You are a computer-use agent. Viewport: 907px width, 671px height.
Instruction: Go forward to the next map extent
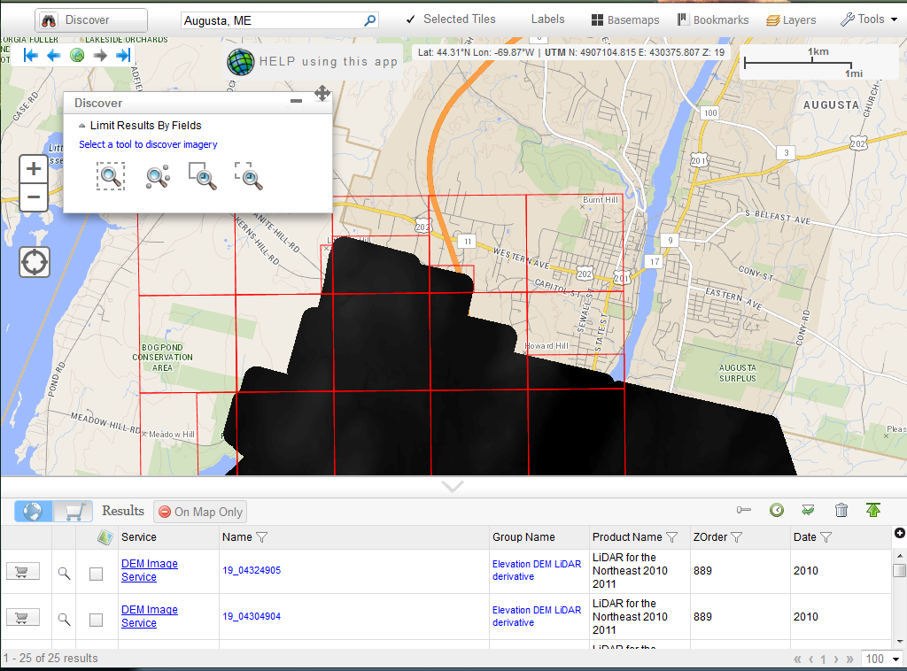pos(100,56)
